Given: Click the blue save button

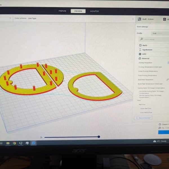Looking at the screenshot, I should click(x=163, y=132).
